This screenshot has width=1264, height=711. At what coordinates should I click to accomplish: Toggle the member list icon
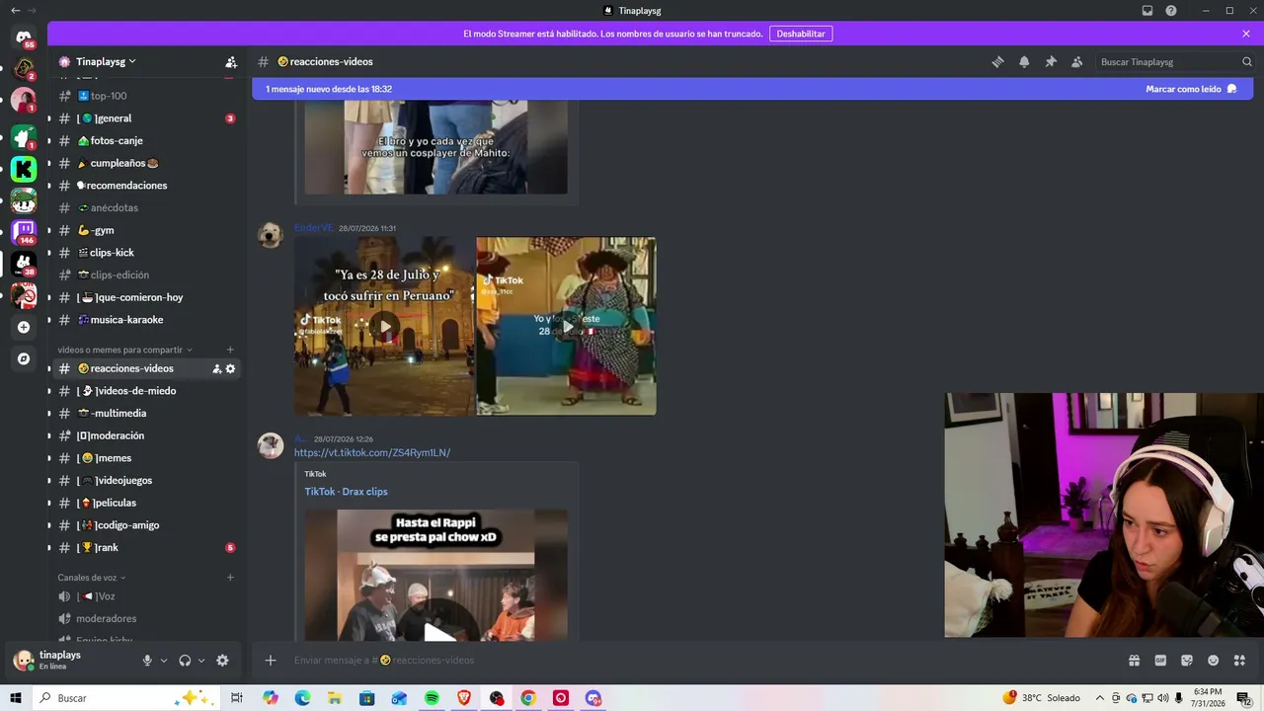[1077, 61]
